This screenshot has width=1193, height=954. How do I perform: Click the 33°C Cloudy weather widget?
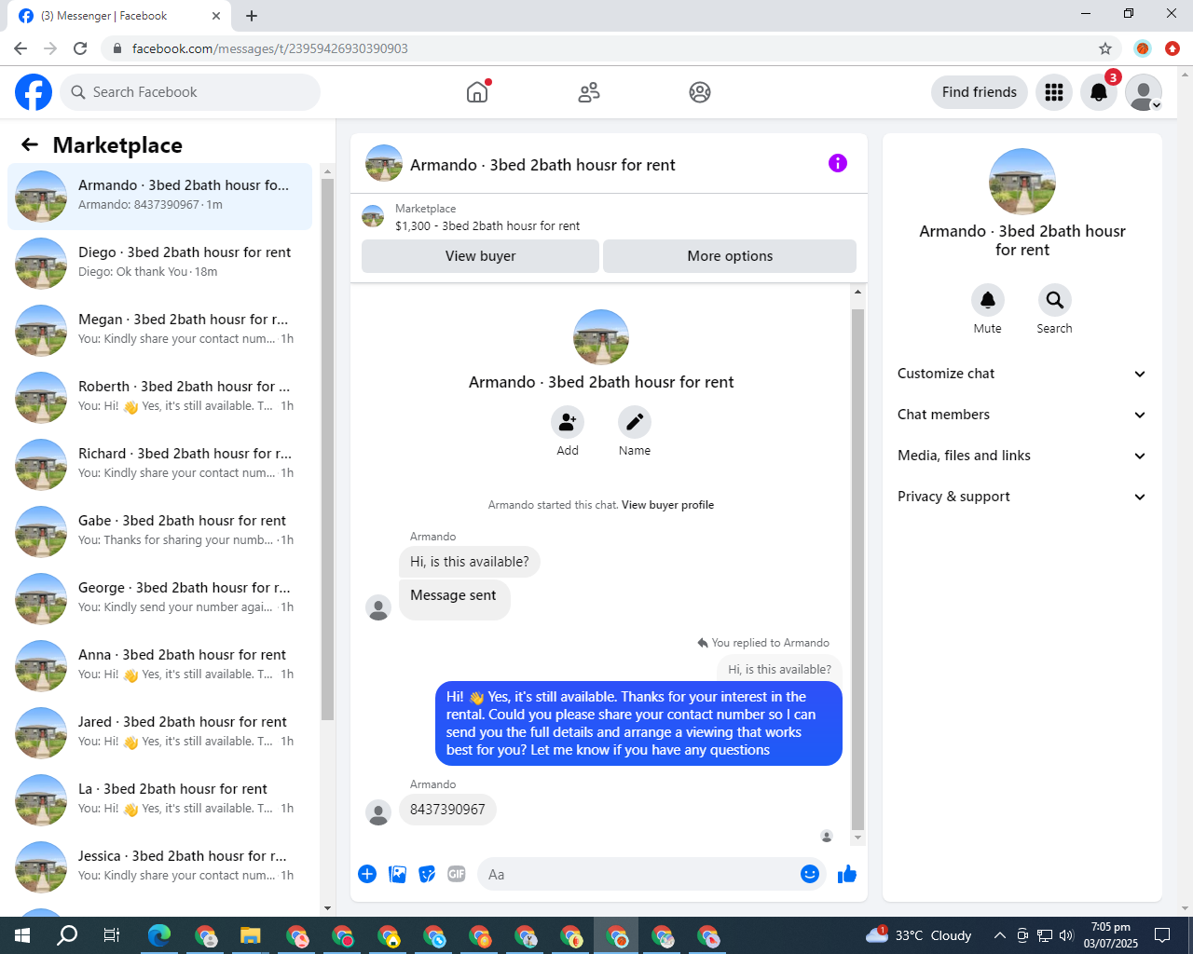[919, 935]
